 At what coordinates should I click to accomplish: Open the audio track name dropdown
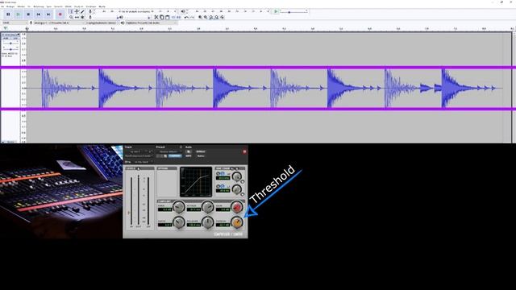click(10, 35)
